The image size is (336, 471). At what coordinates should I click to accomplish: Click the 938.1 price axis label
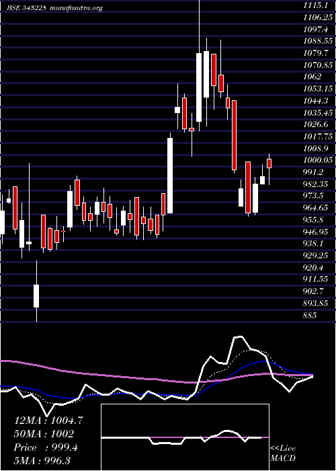pyautogui.click(x=314, y=244)
